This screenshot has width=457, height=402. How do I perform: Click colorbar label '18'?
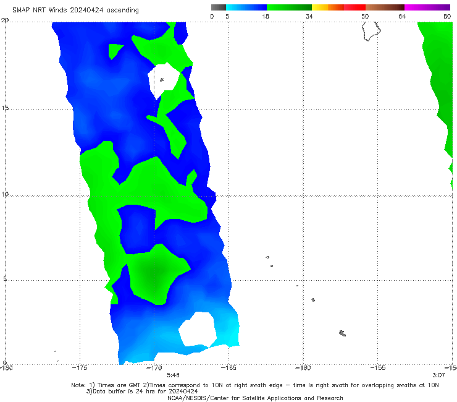point(266,17)
